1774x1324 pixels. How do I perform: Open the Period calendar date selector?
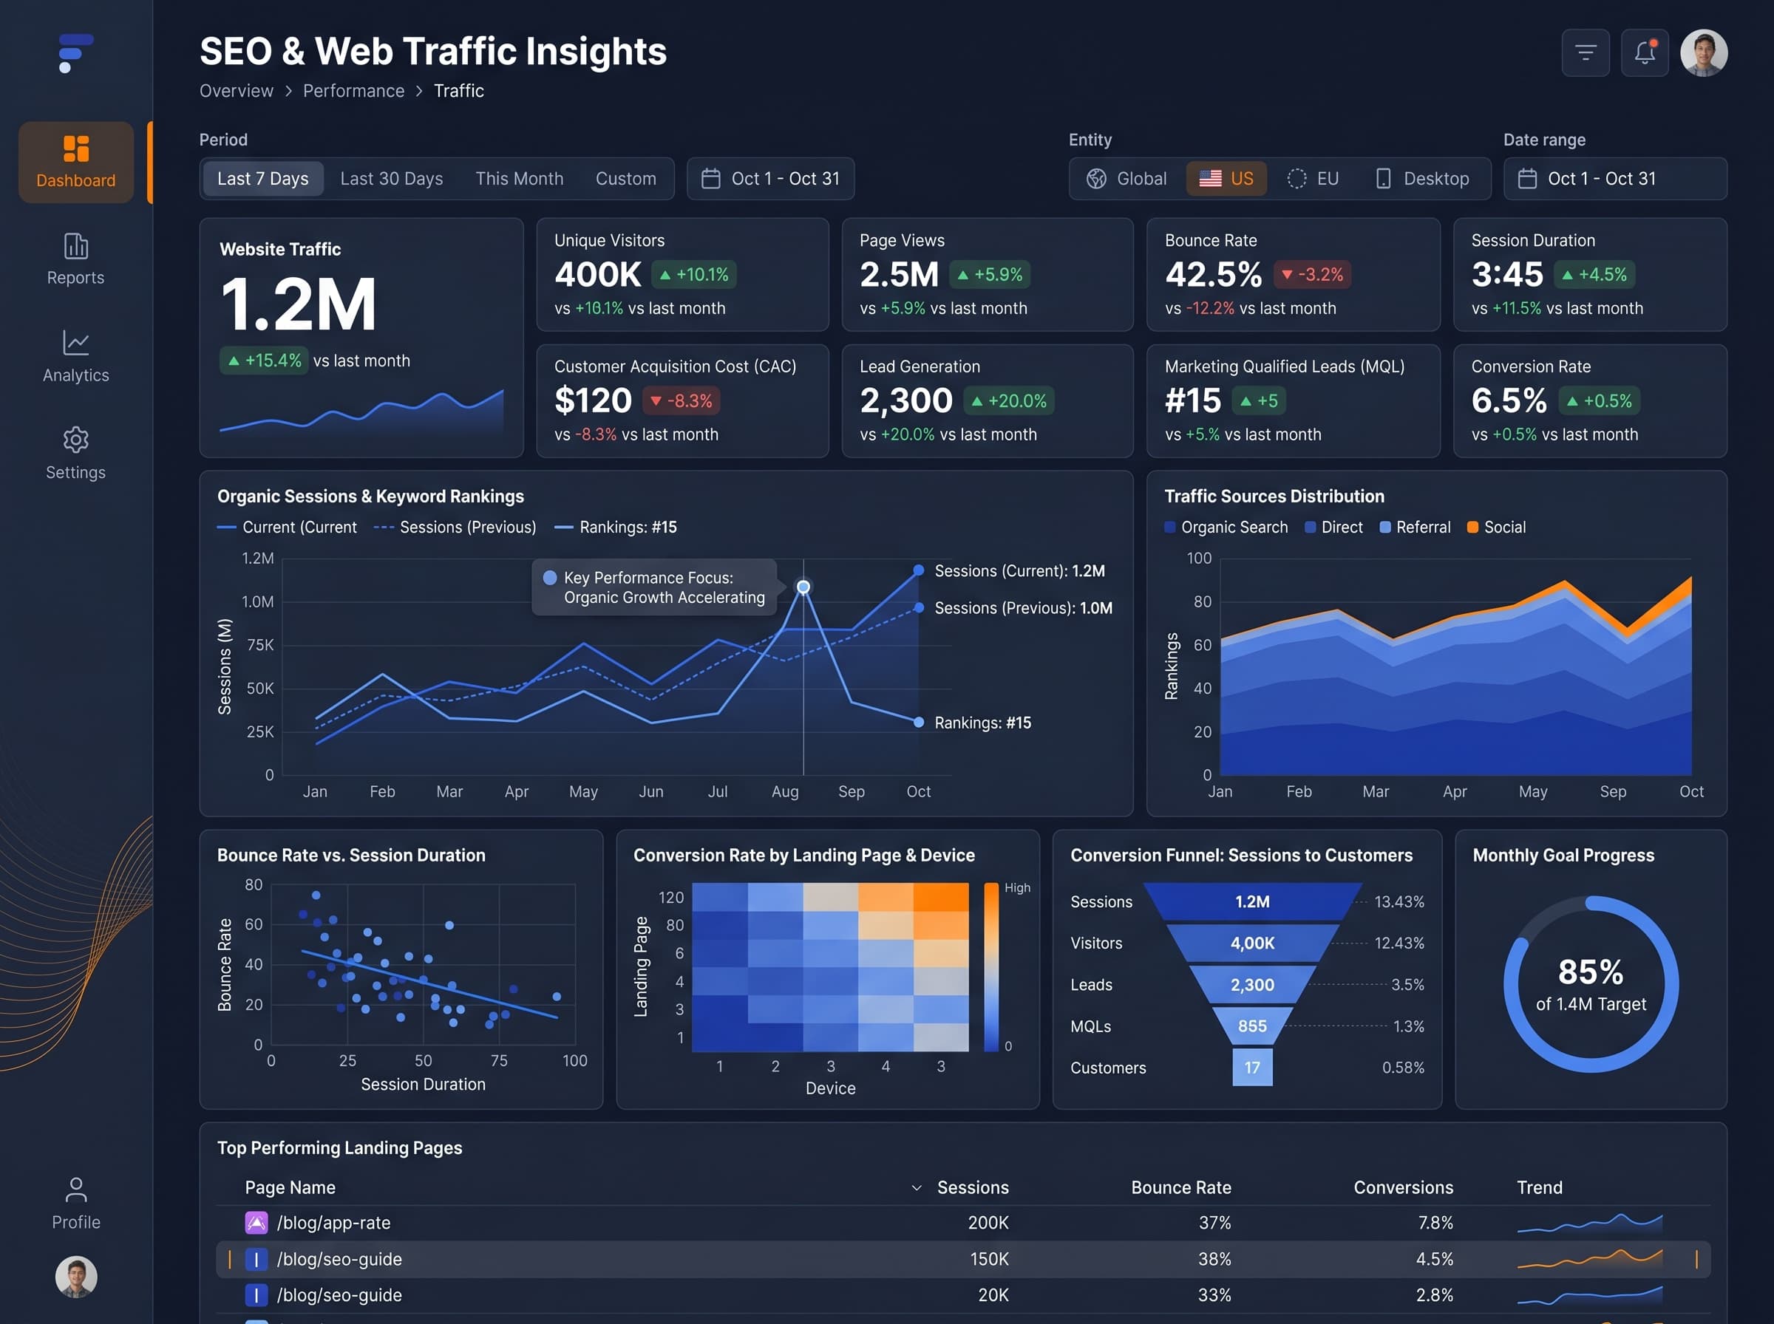click(x=770, y=179)
